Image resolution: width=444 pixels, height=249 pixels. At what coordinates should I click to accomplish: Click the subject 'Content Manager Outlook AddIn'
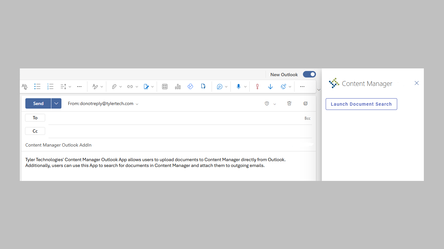click(x=59, y=145)
